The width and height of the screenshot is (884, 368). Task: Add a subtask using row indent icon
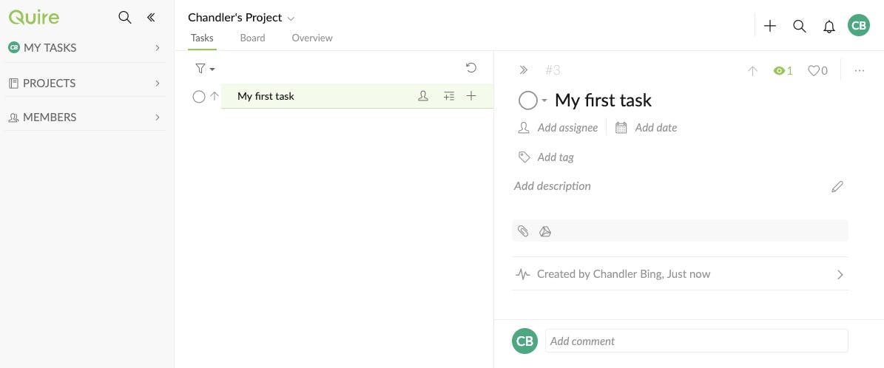(x=449, y=96)
